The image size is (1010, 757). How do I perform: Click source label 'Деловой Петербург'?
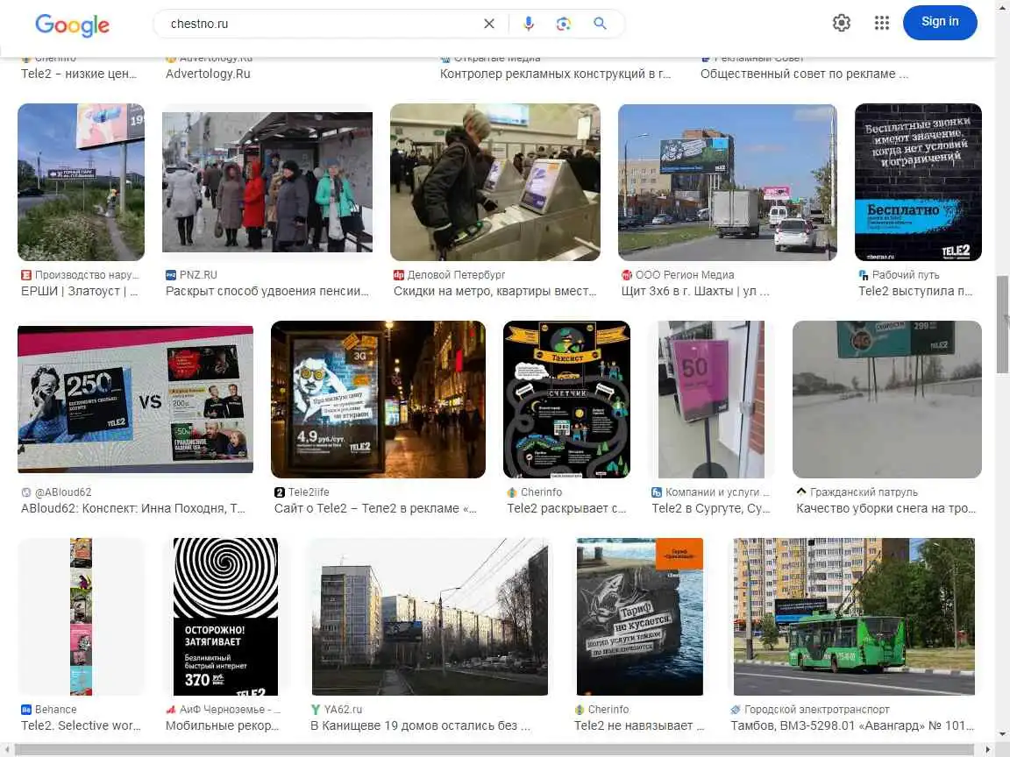point(456,275)
